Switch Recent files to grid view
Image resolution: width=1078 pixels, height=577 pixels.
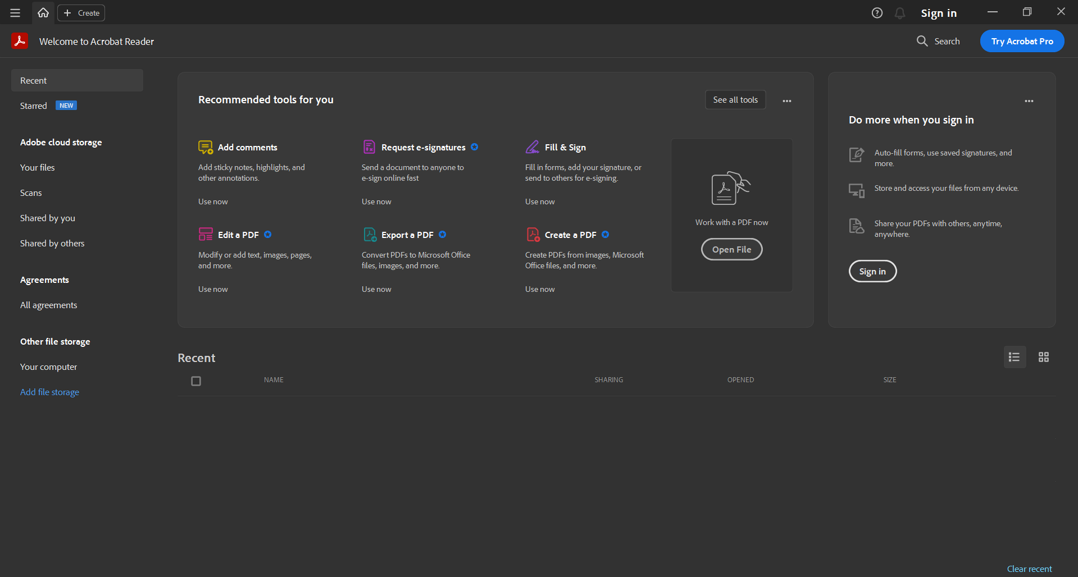(1043, 356)
